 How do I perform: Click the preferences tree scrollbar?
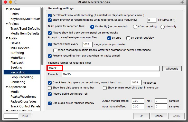pyautogui.click(x=42, y=36)
